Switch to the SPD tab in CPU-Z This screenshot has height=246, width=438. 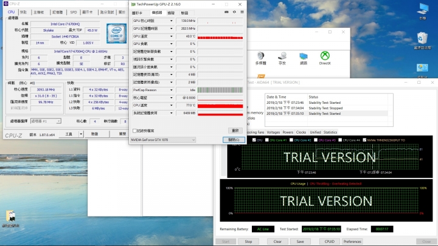point(74,12)
